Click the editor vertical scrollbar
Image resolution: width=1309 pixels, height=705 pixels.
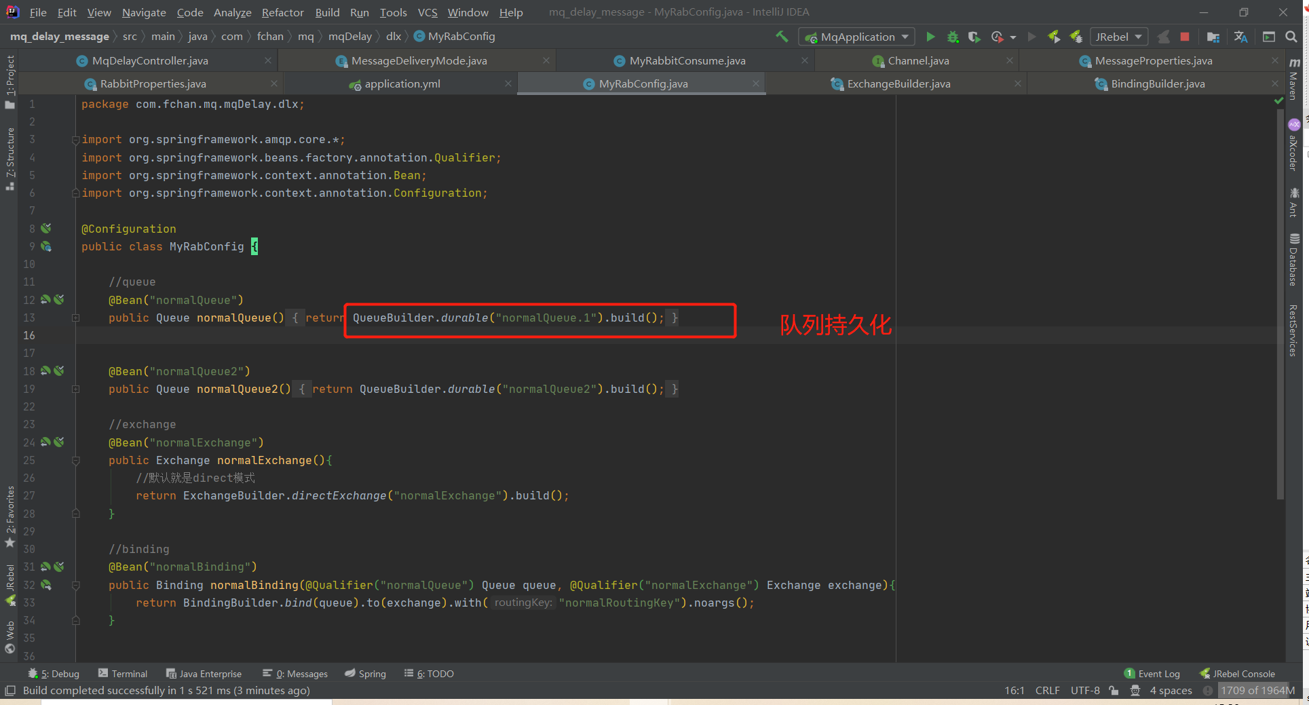pos(1280,305)
